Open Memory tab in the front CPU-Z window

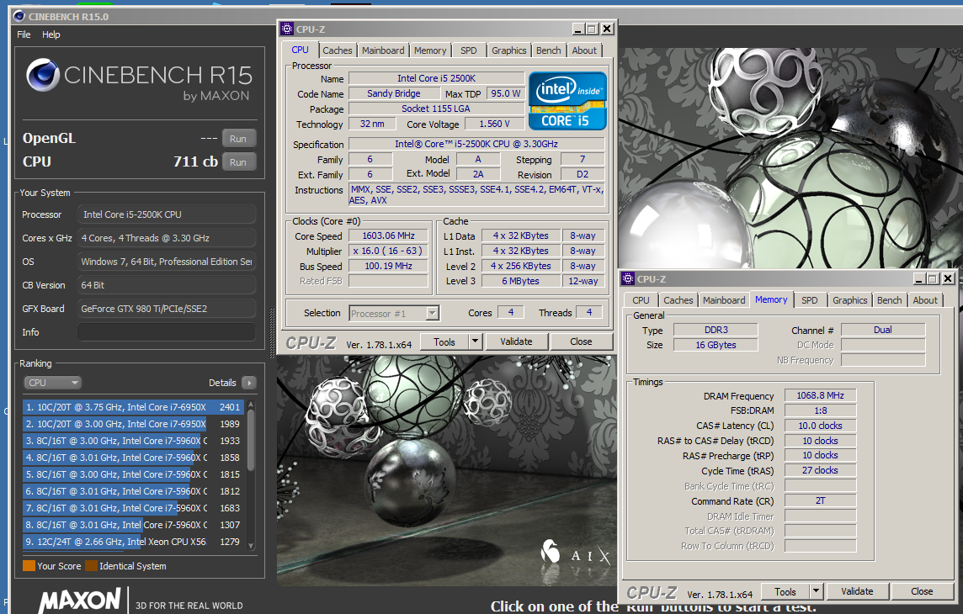click(430, 50)
